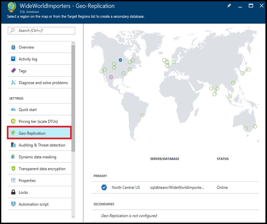The image size is (267, 224).
Task: Open Transparent data encryption
Action: click(x=39, y=168)
